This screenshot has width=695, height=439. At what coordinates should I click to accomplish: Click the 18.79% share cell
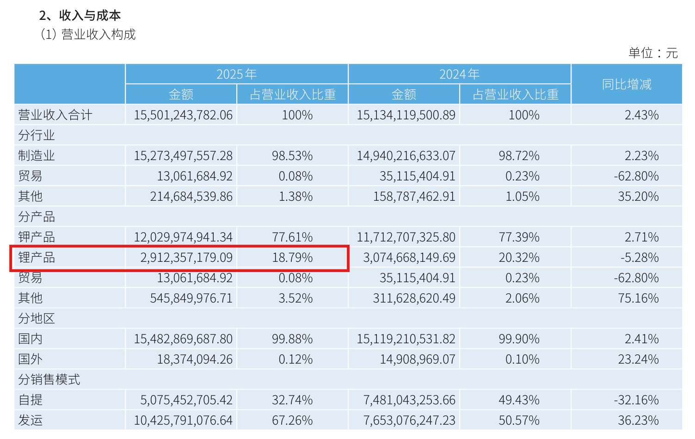click(x=292, y=257)
